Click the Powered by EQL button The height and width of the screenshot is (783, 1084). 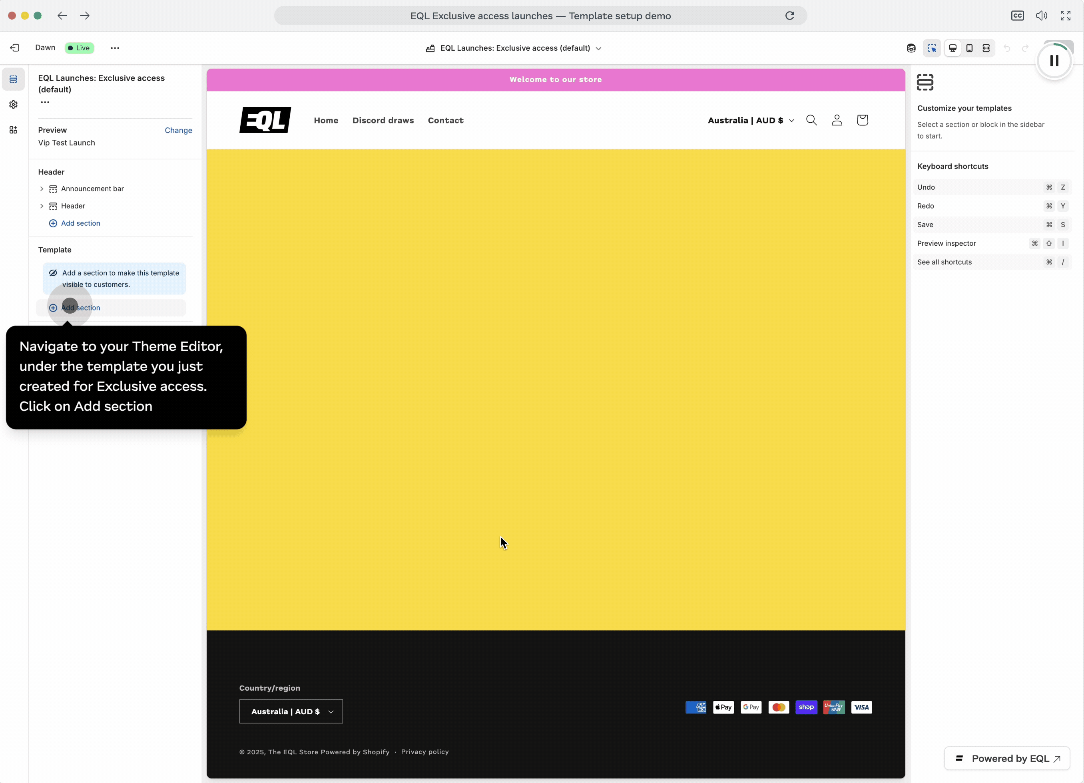pos(1007,759)
